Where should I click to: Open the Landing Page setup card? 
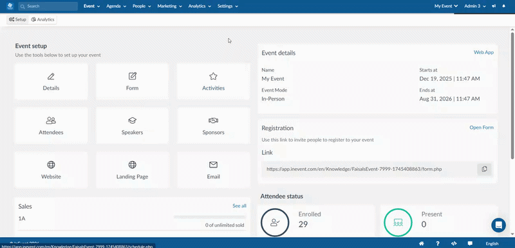point(132,170)
